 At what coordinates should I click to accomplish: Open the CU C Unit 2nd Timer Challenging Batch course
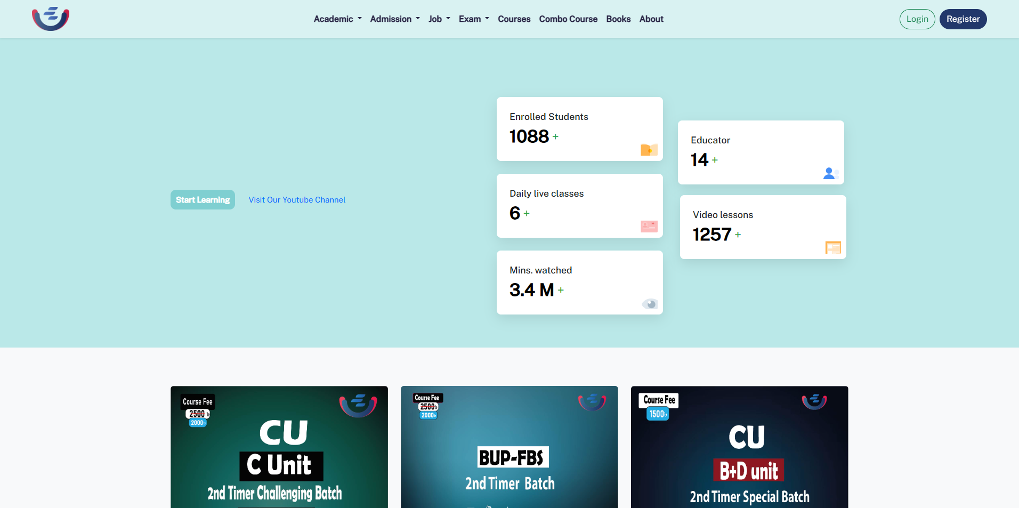(279, 447)
